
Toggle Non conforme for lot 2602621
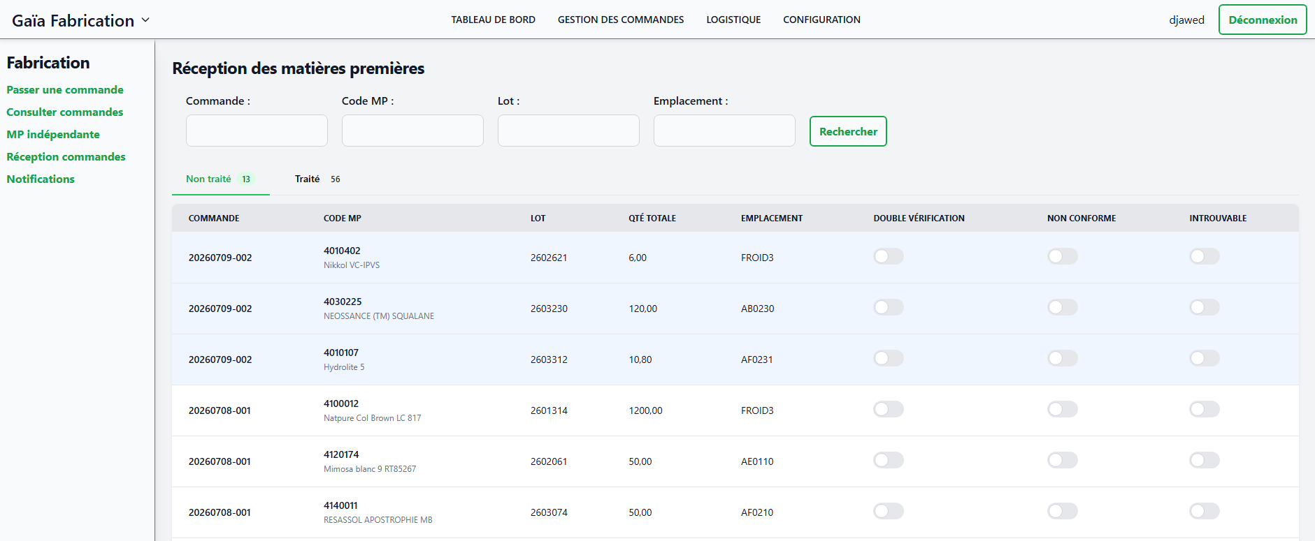[1063, 256]
